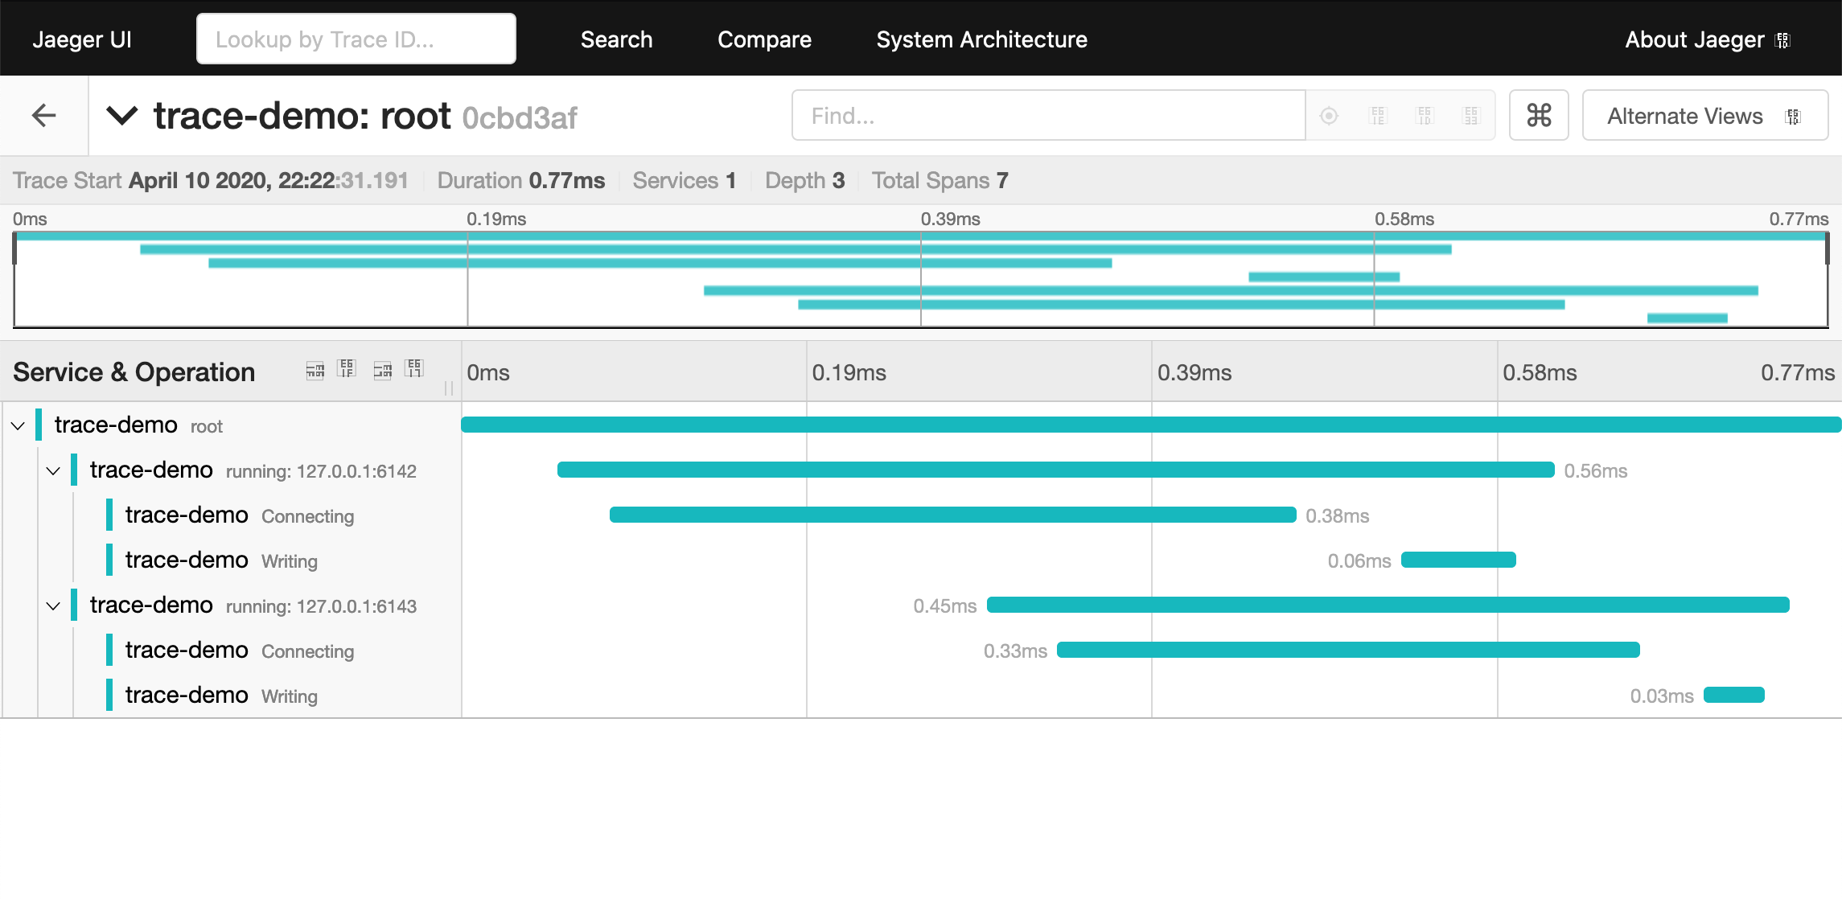Click the second icon in the Service & Operation header
Image resolution: width=1842 pixels, height=899 pixels.
[x=347, y=369]
